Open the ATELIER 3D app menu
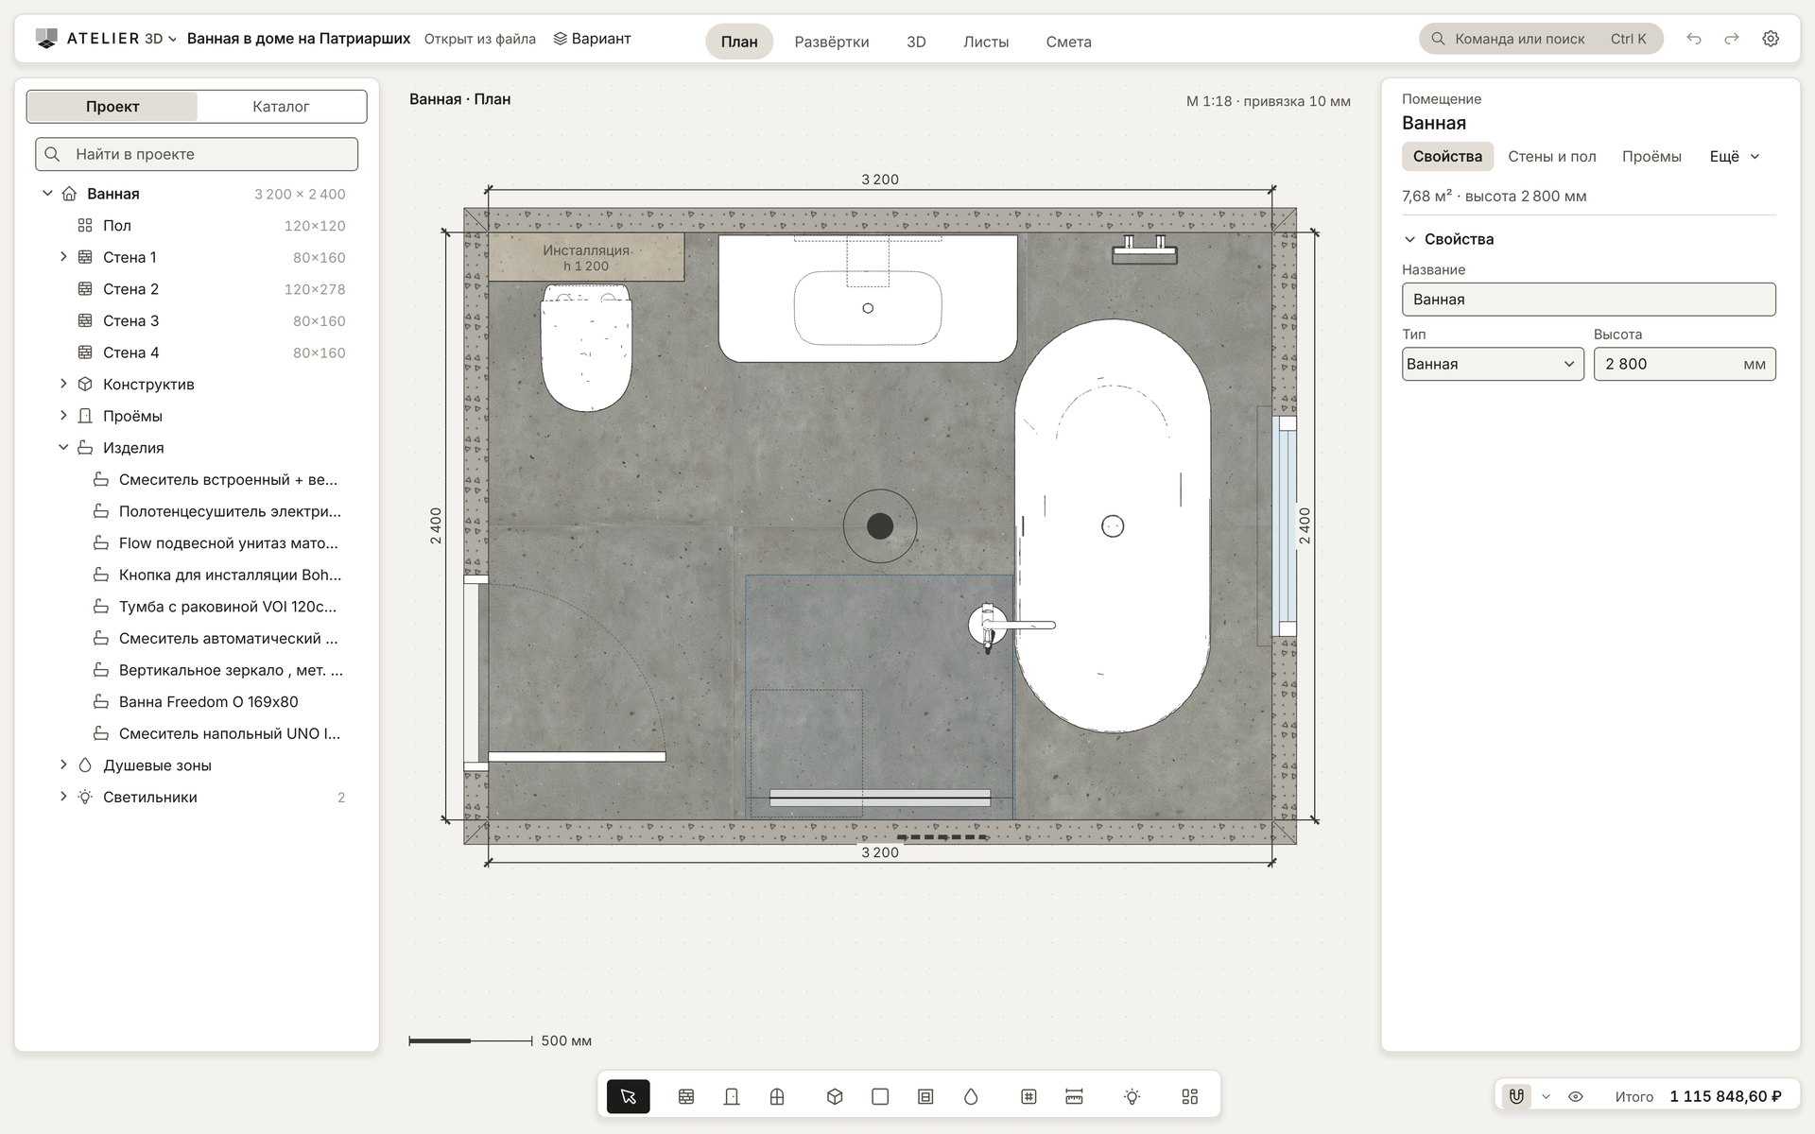1815x1134 pixels. (106, 39)
